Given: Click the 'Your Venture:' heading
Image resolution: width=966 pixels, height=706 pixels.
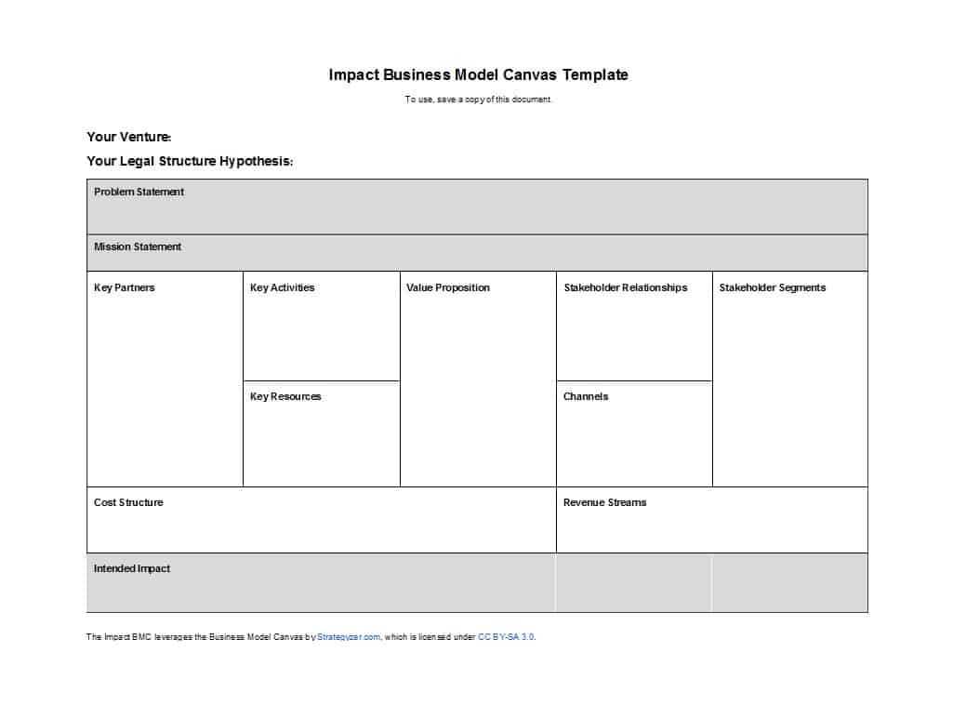Looking at the screenshot, I should coord(128,137).
